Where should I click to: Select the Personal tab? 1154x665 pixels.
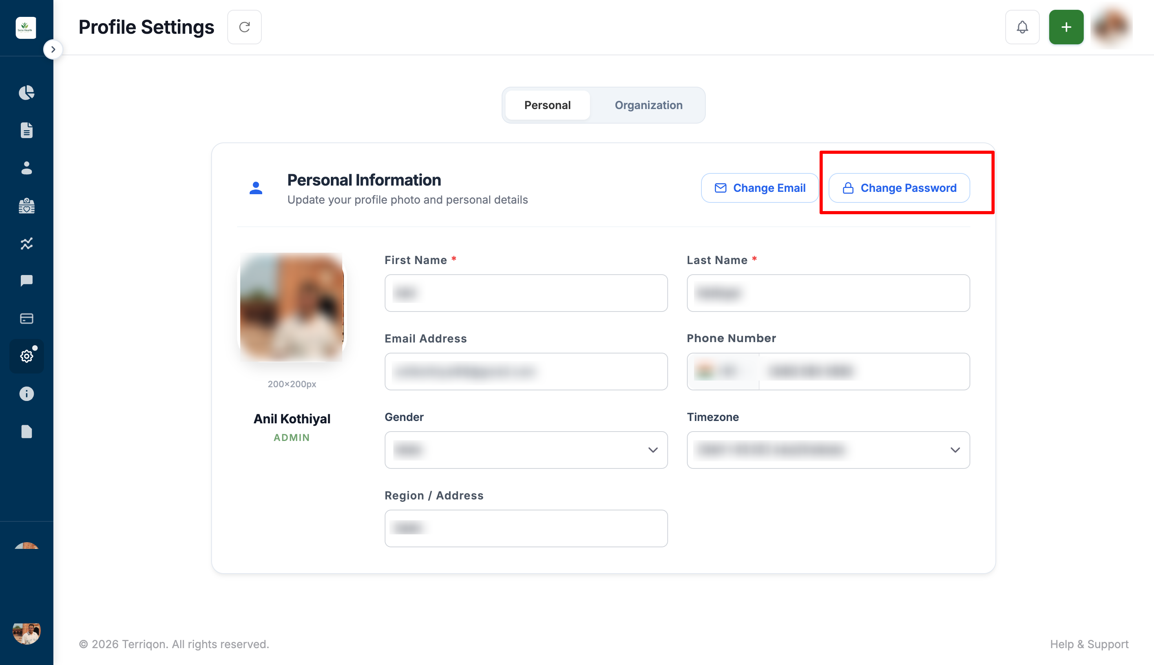(x=547, y=105)
